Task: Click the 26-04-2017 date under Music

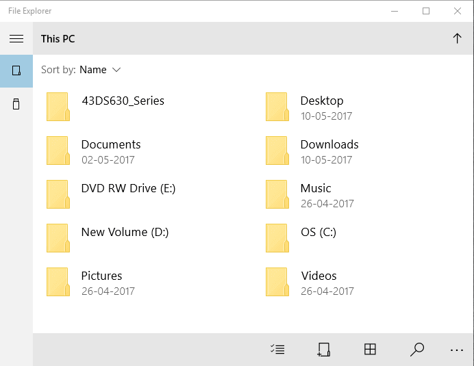Action: coord(327,204)
